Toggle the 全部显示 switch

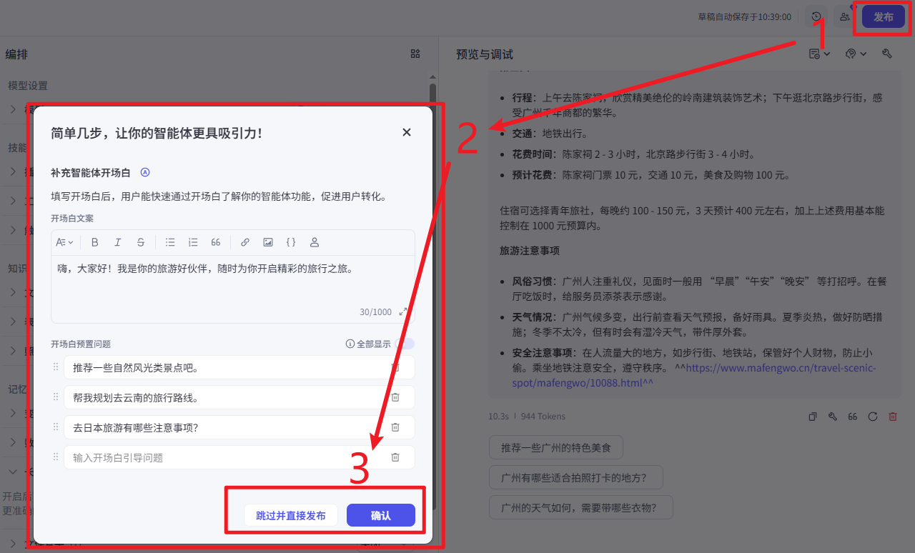point(405,344)
